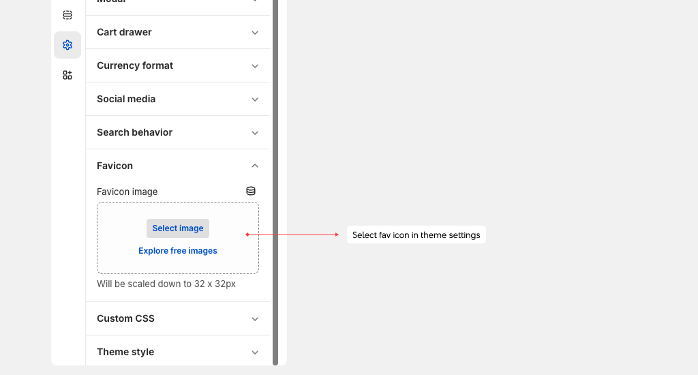Click the 'Will be scaled down' helper text
This screenshot has width=698, height=375.
pos(166,284)
